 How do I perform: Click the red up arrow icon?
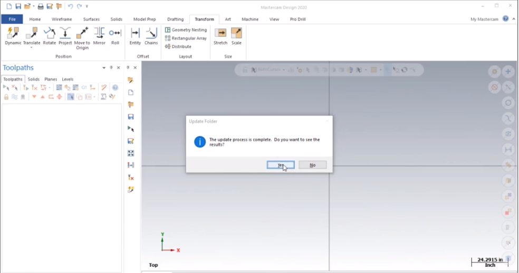click(42, 97)
